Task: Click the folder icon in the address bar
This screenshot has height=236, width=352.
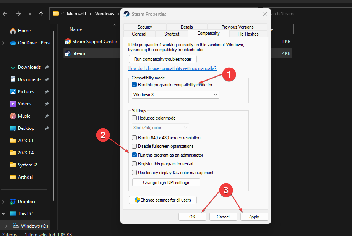Action: click(56, 13)
